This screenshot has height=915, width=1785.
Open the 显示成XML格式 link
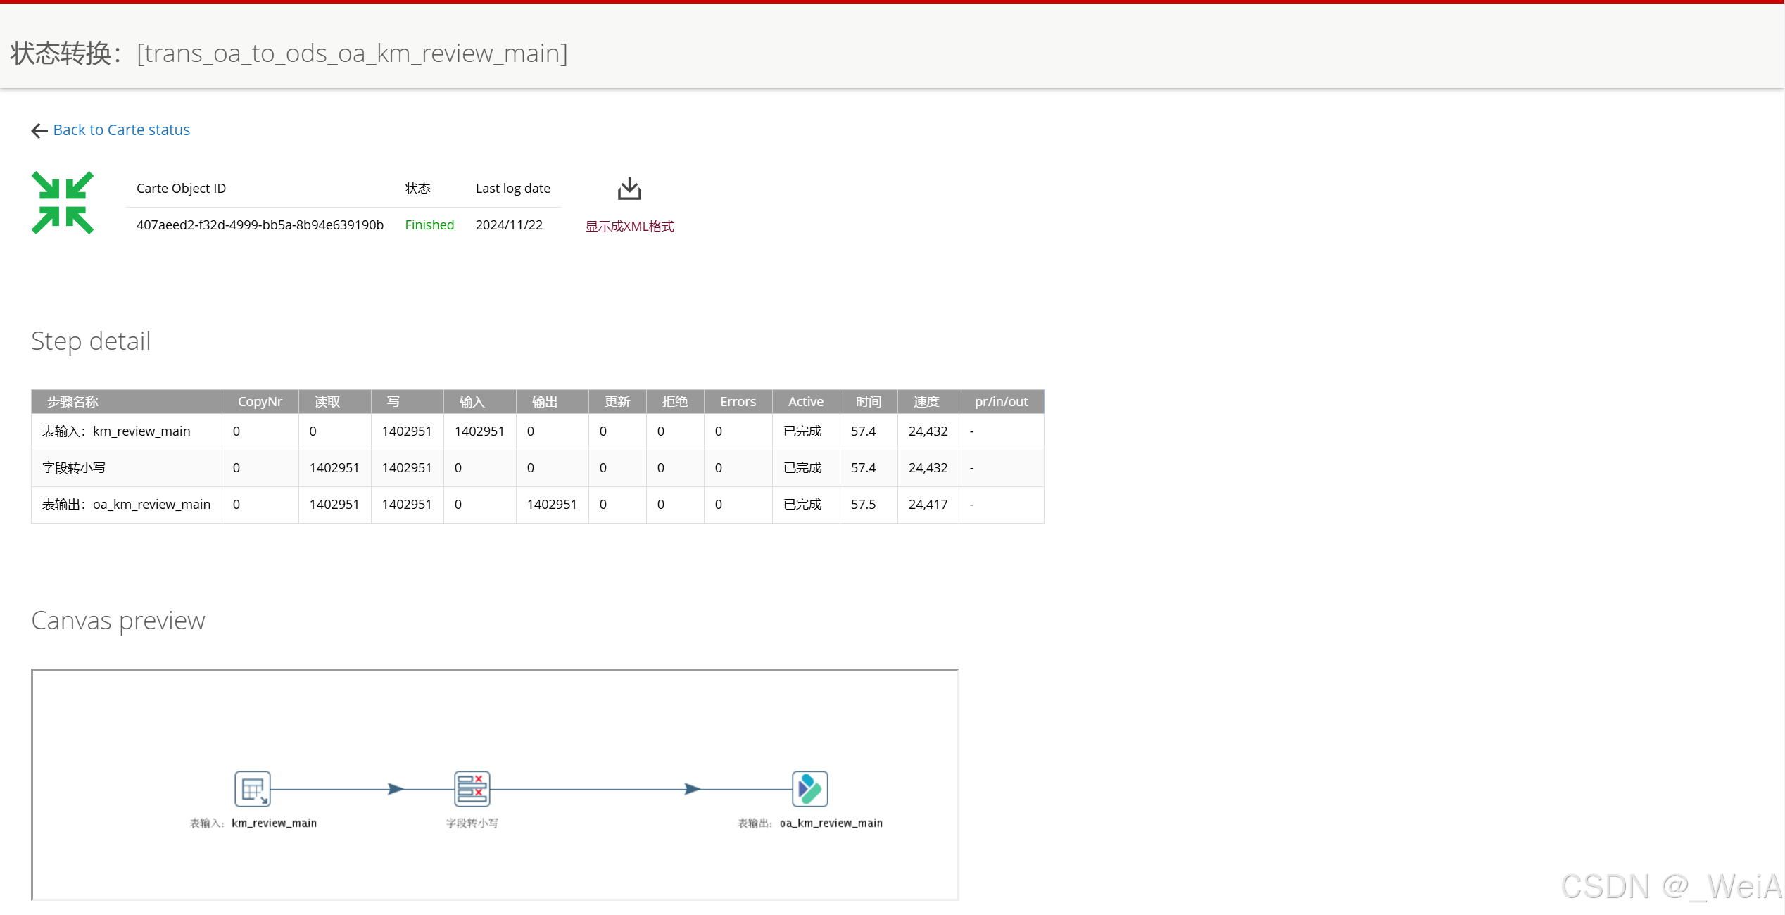tap(629, 227)
